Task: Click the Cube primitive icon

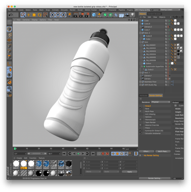Action: (x=94, y=15)
